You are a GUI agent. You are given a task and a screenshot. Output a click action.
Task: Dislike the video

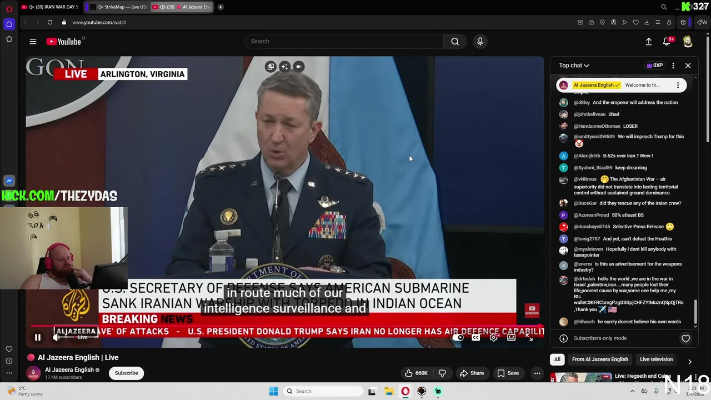[443, 373]
